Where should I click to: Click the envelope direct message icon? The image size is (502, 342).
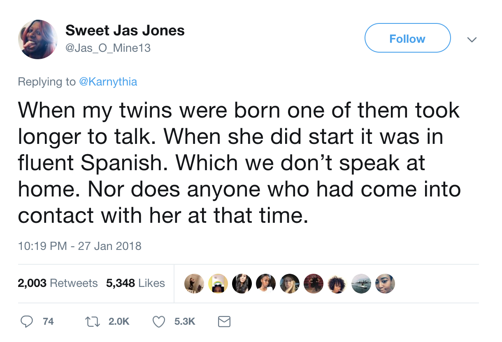click(x=224, y=321)
